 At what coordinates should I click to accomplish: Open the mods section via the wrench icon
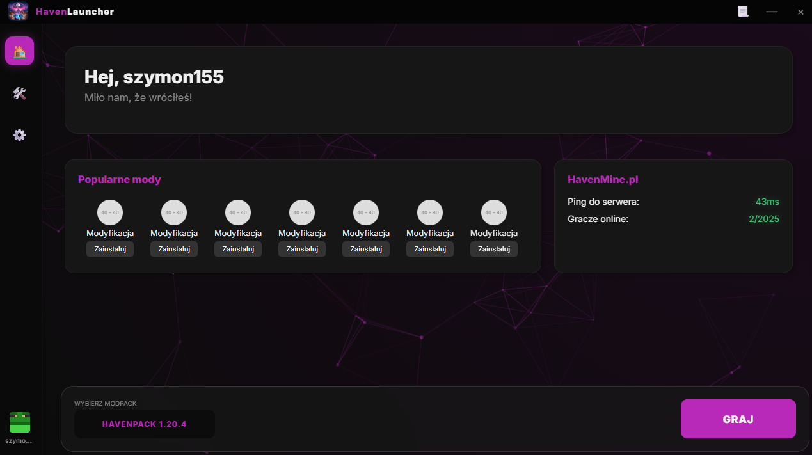click(x=19, y=93)
